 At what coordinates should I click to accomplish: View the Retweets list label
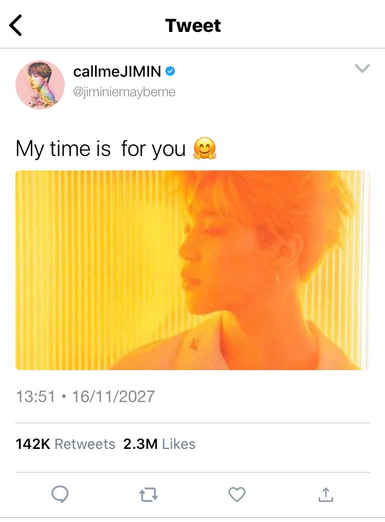point(85,444)
